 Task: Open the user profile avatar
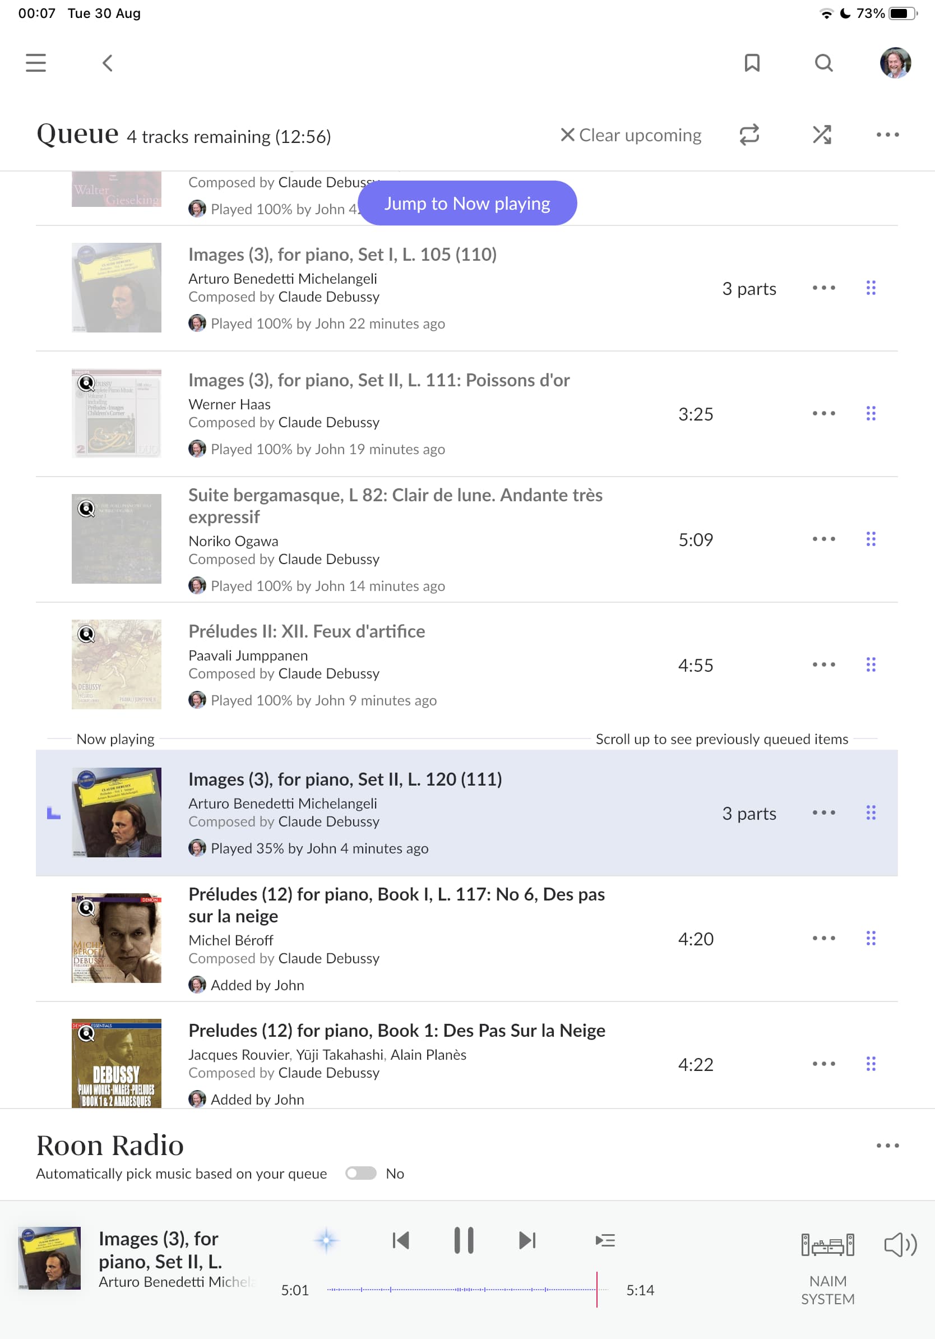pos(895,62)
